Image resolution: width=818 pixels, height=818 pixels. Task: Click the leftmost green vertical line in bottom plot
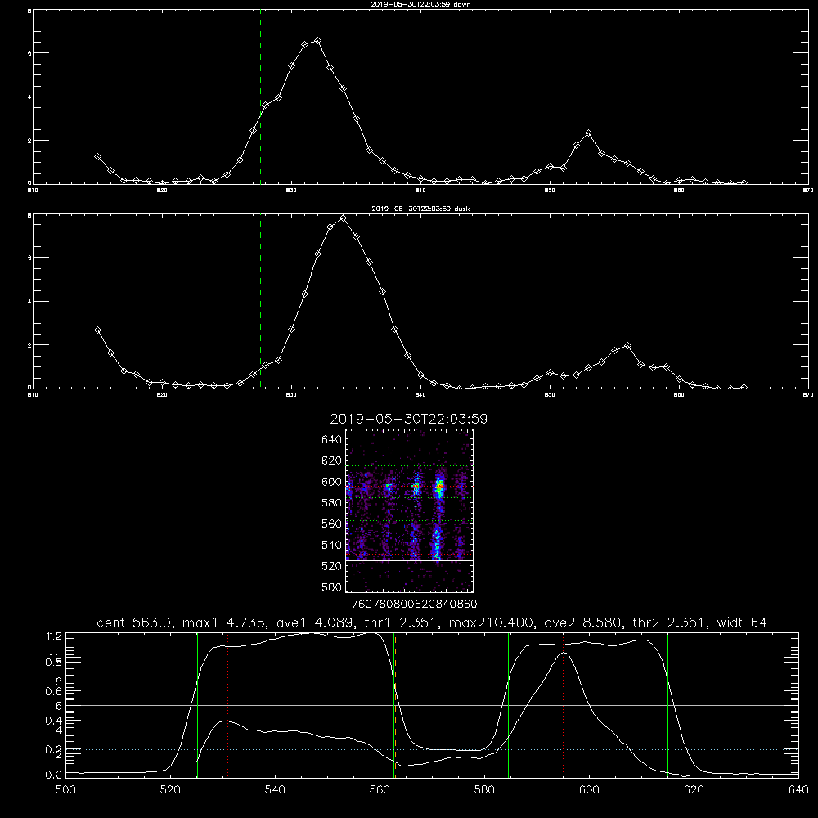(197, 704)
